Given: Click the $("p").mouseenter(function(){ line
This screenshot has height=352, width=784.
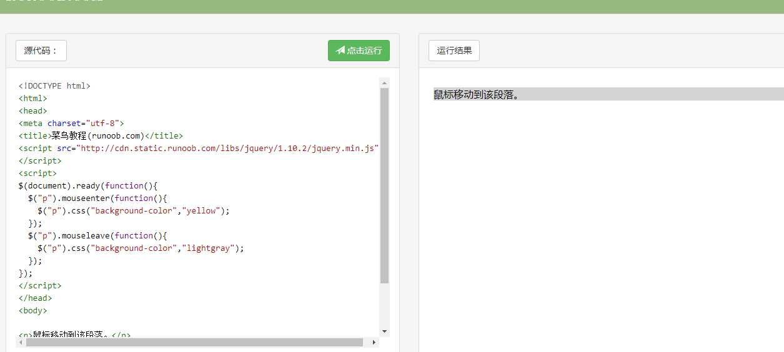Looking at the screenshot, I should coord(97,198).
